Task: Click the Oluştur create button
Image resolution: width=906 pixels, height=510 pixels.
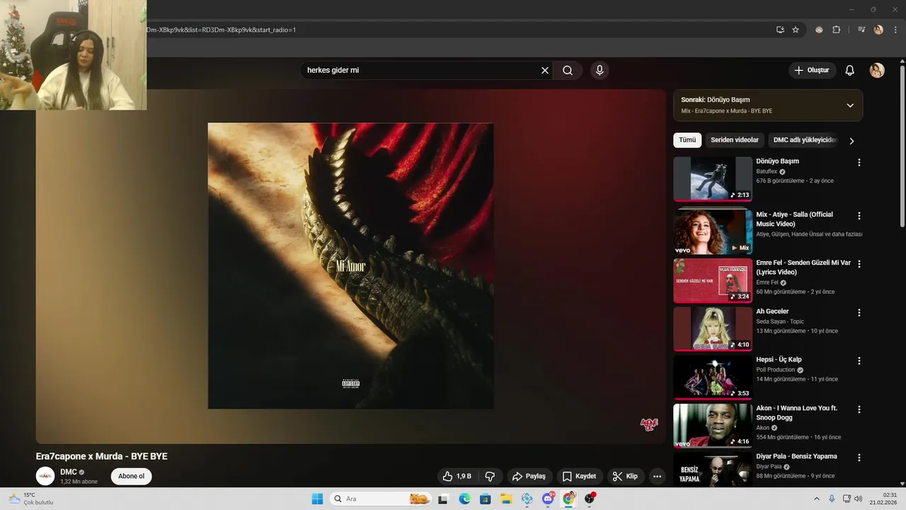Action: (812, 70)
